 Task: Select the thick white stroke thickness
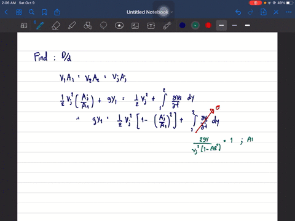[248, 25]
